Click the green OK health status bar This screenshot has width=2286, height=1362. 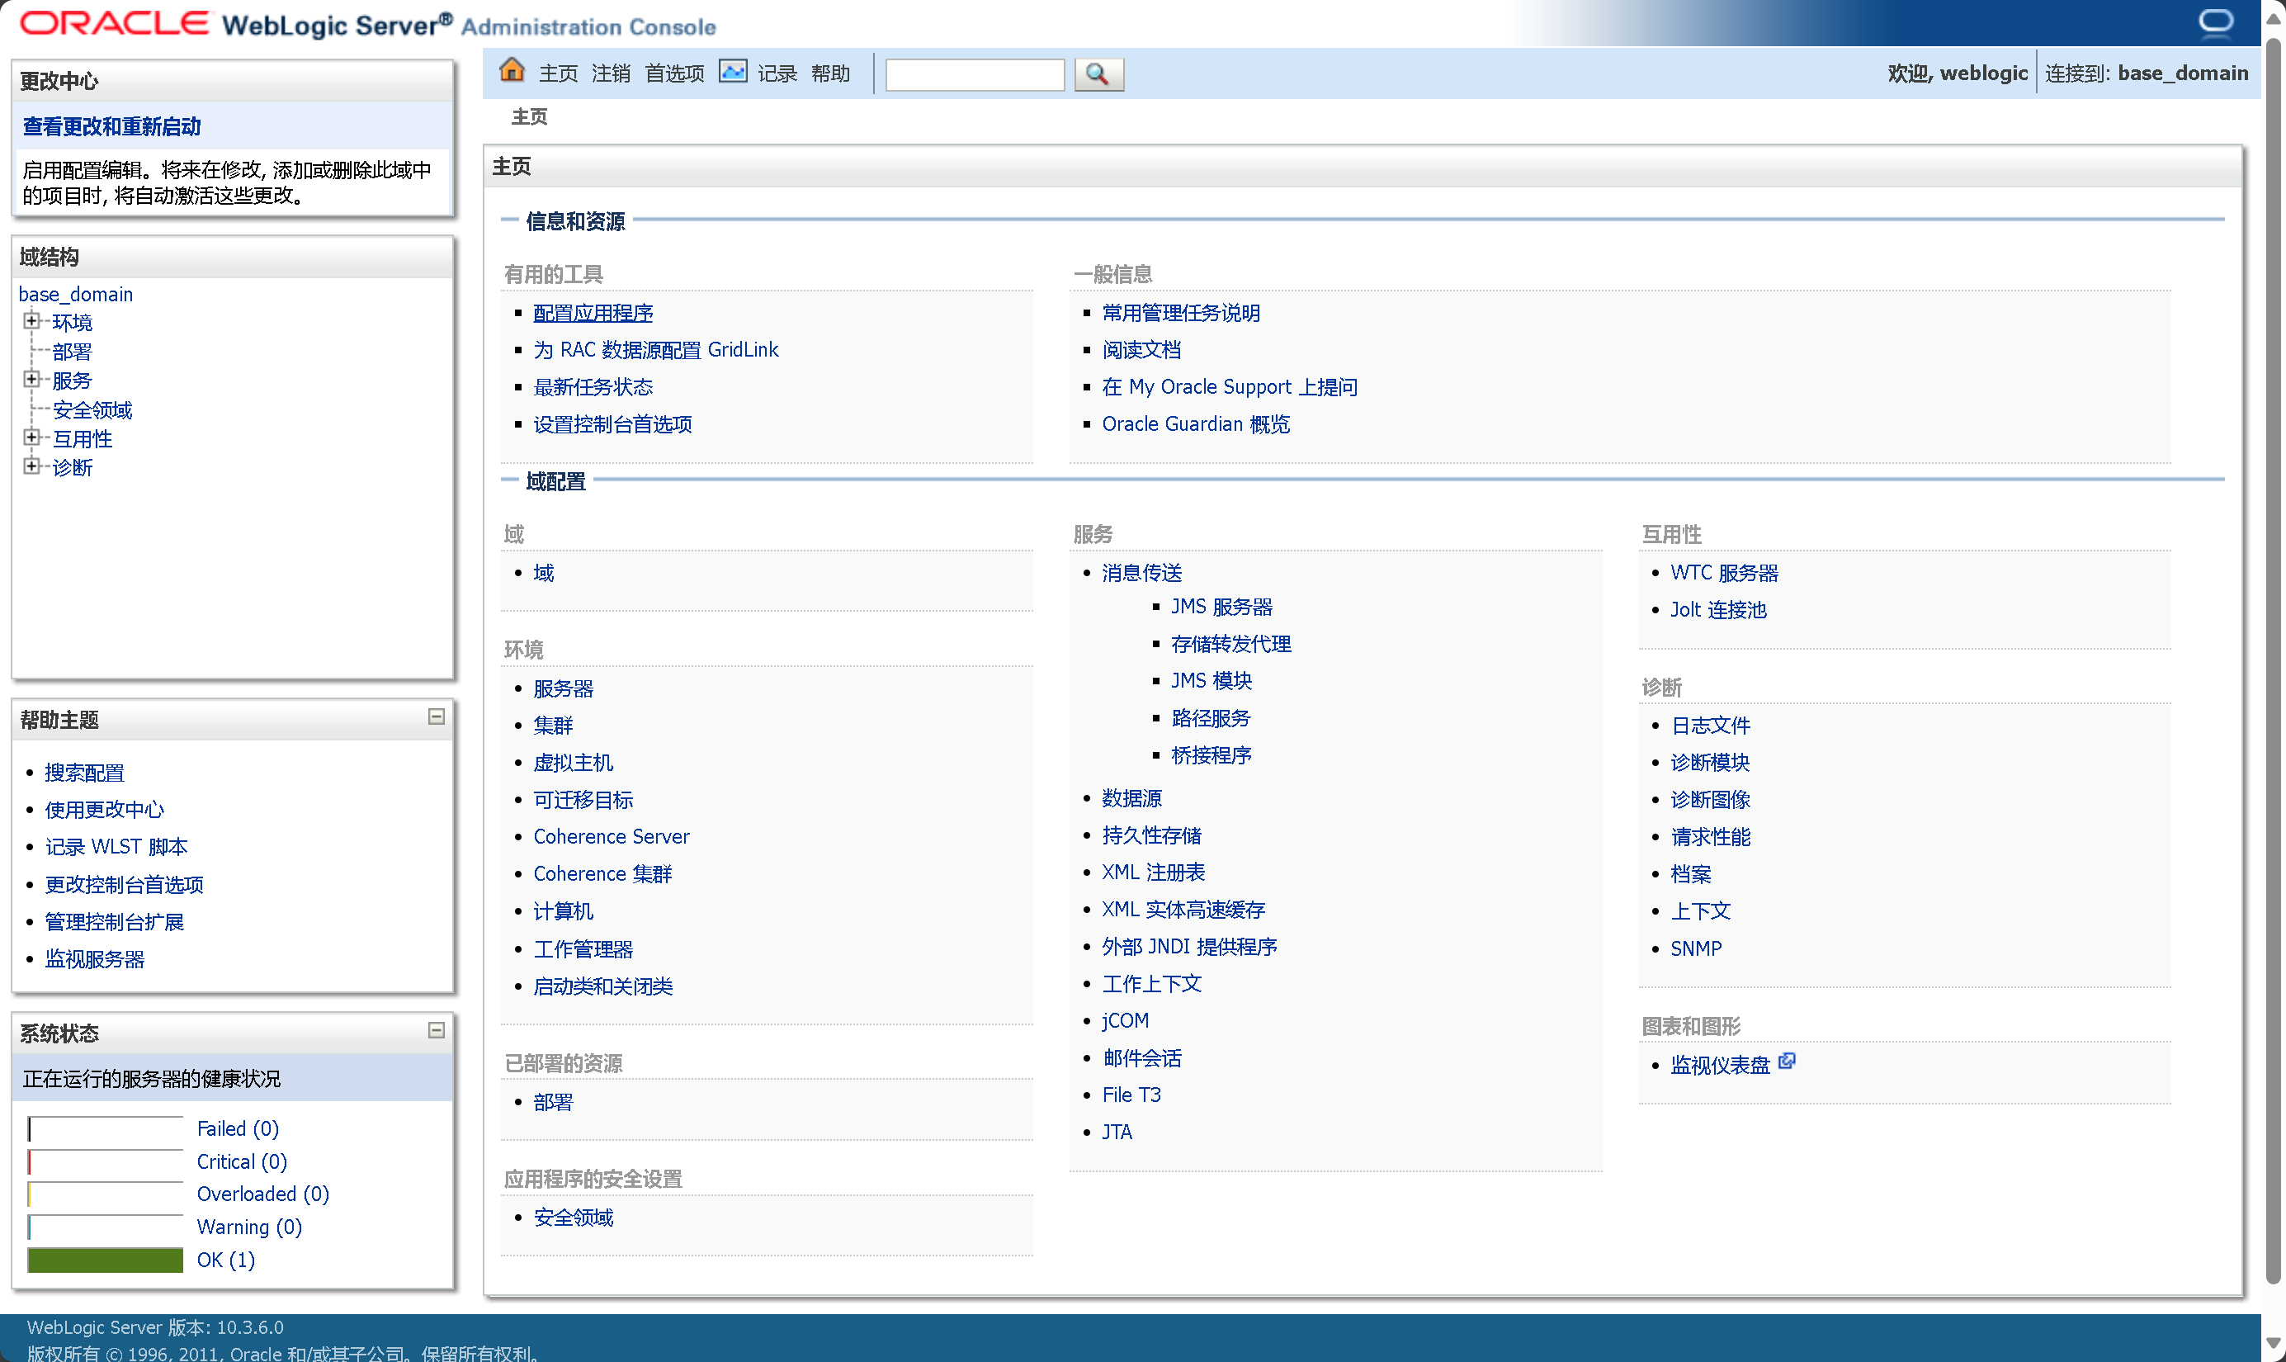coord(105,1260)
